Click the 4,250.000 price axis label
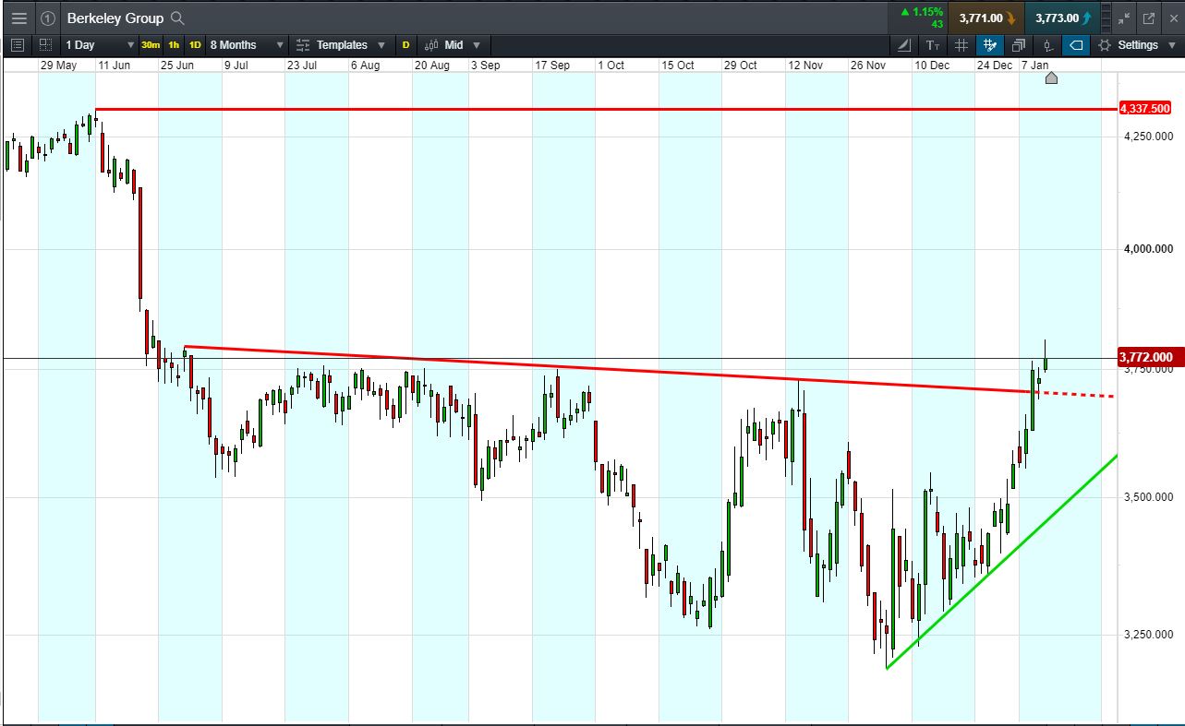Screen dimensions: 1185x726 1148,136
